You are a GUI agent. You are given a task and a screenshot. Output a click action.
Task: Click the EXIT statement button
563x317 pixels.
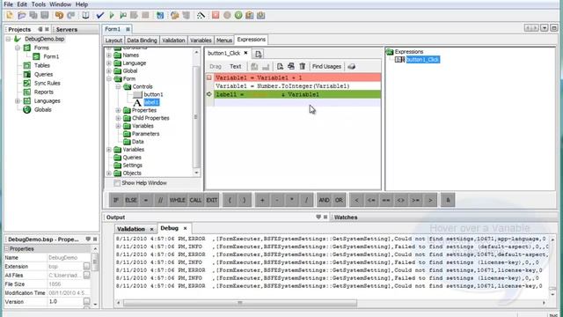[212, 200]
